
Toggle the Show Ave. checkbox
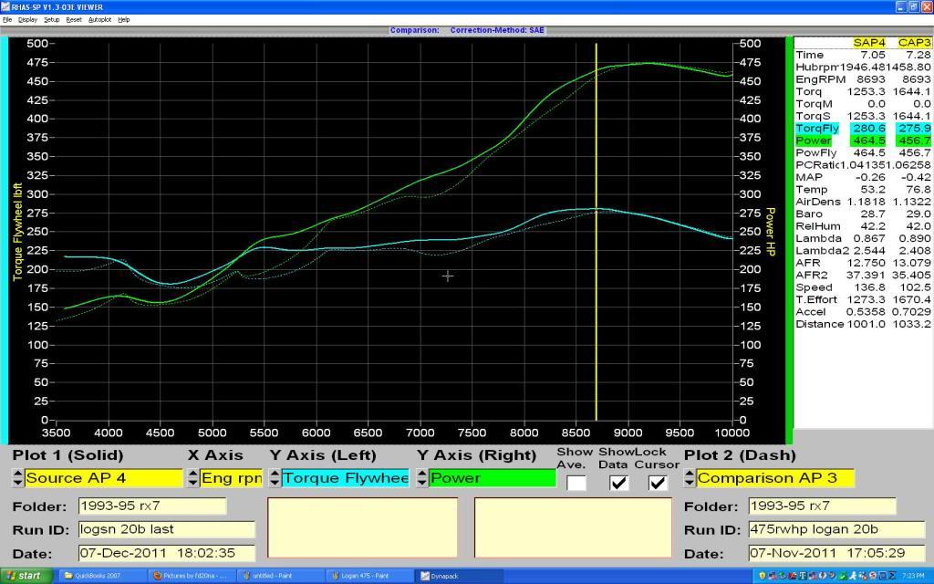pyautogui.click(x=576, y=483)
